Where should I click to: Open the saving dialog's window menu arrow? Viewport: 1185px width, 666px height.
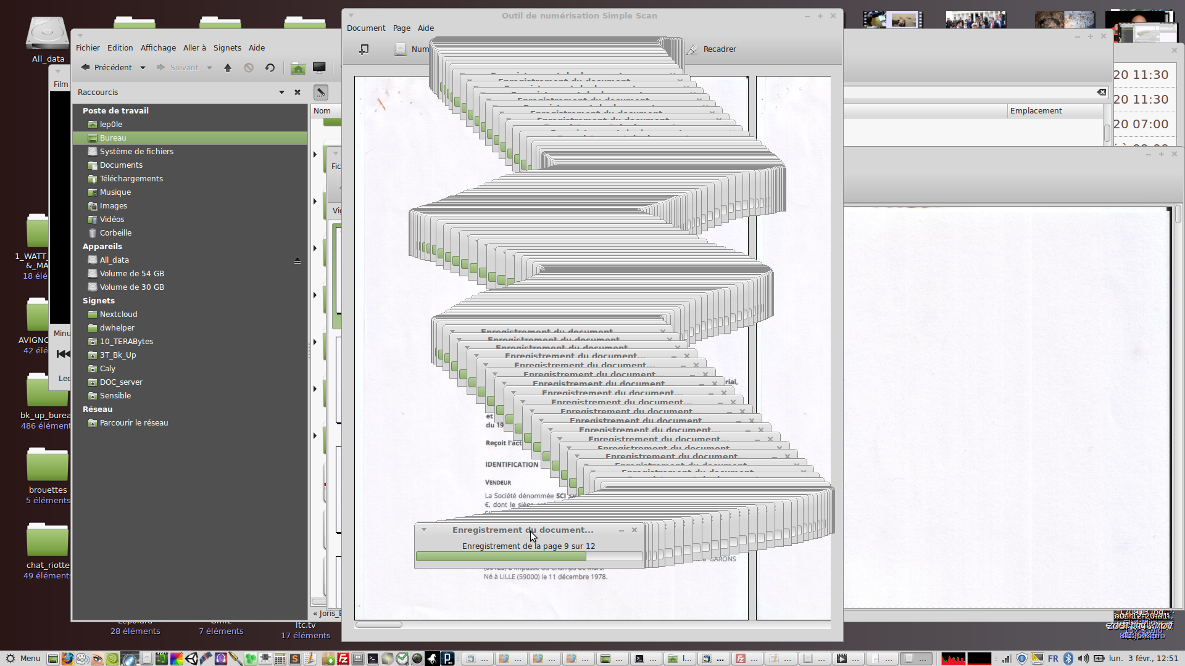coord(424,530)
